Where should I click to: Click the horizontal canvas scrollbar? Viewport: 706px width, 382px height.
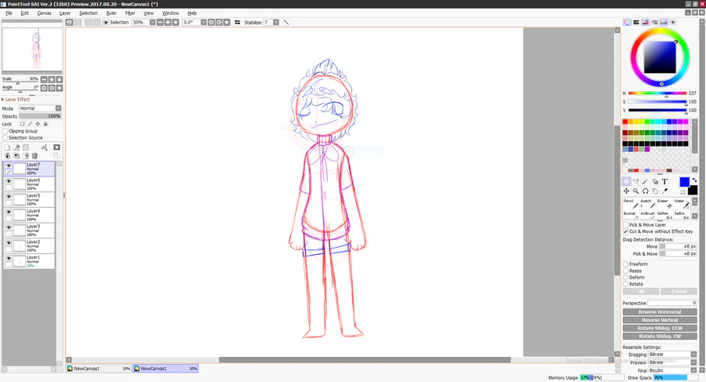(365, 360)
